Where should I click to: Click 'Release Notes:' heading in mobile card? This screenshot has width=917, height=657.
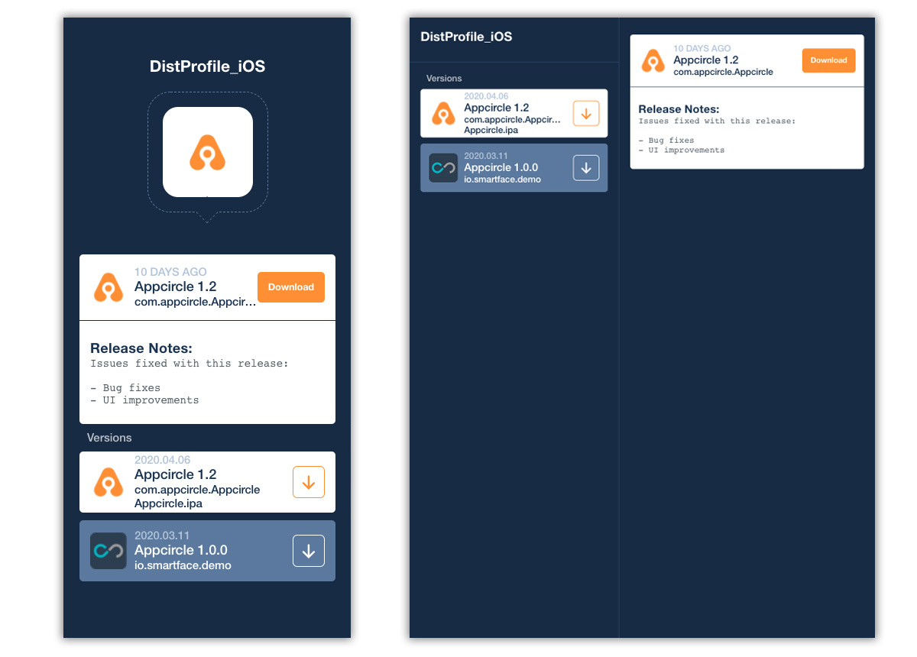(x=141, y=348)
